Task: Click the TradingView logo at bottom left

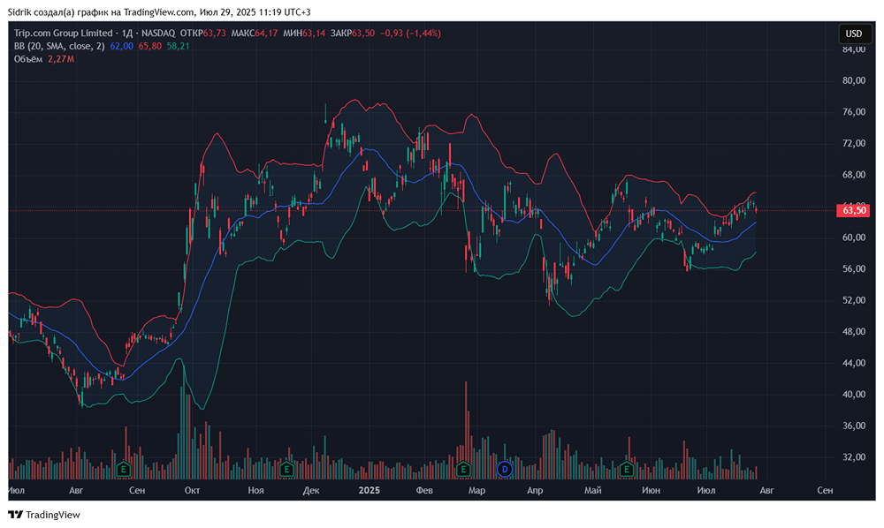Action: tap(44, 515)
